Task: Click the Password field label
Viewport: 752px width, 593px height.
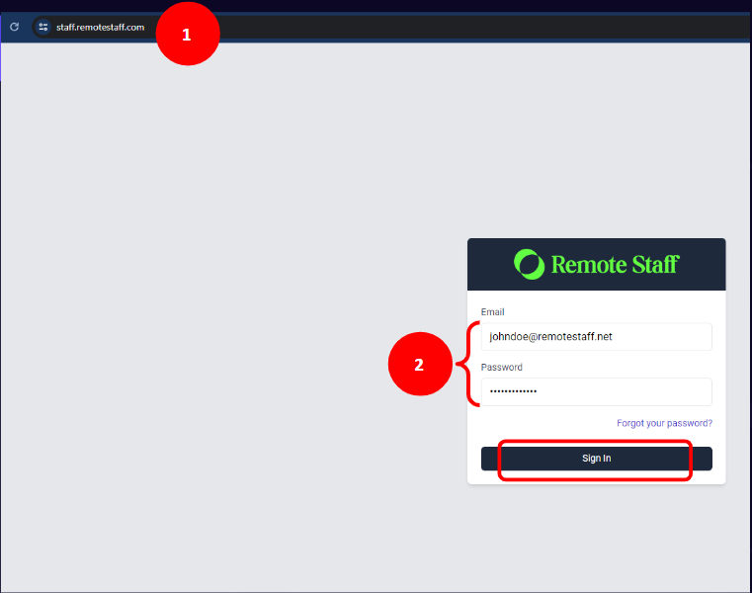Action: (502, 367)
